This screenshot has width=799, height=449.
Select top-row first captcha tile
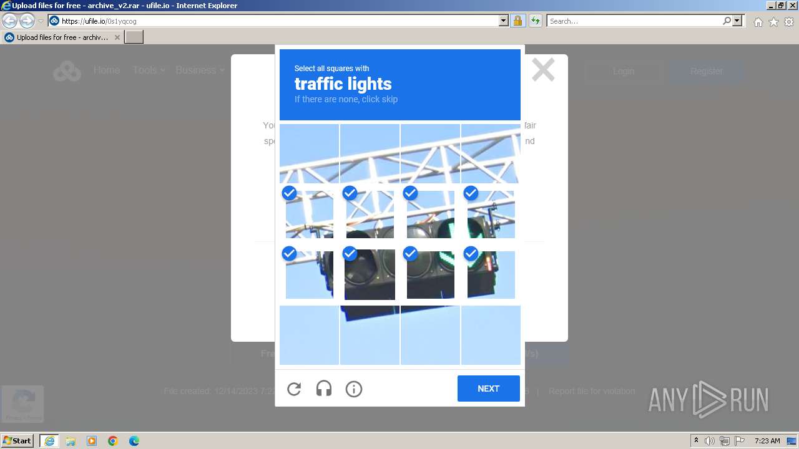click(309, 153)
